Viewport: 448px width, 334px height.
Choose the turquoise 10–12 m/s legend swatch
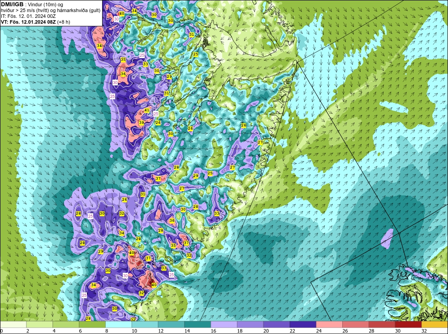click(145, 325)
